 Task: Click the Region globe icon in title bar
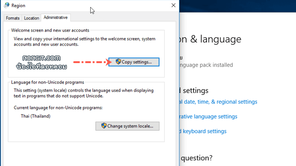[x=7, y=5]
